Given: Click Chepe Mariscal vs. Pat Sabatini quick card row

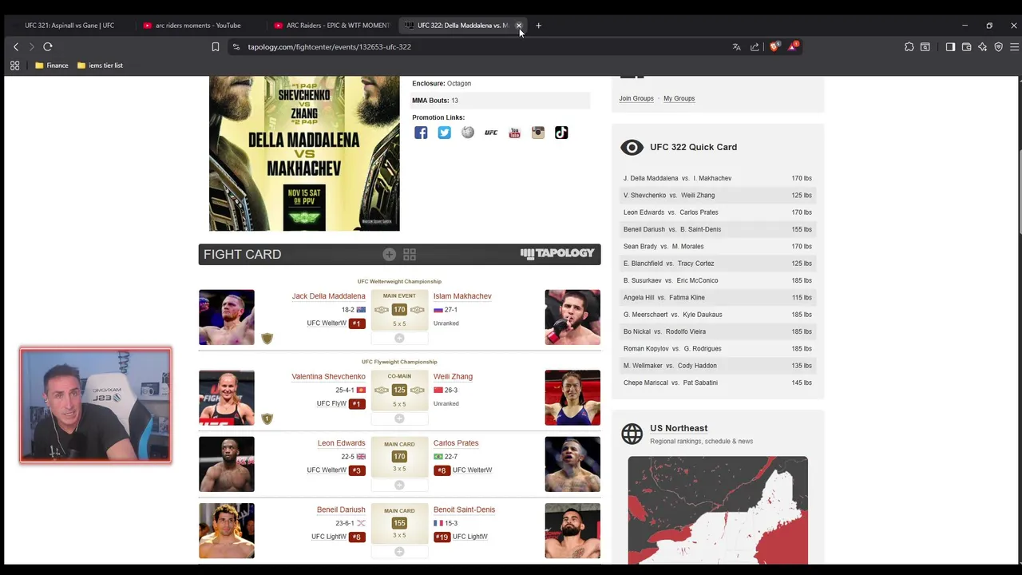Looking at the screenshot, I should (717, 383).
